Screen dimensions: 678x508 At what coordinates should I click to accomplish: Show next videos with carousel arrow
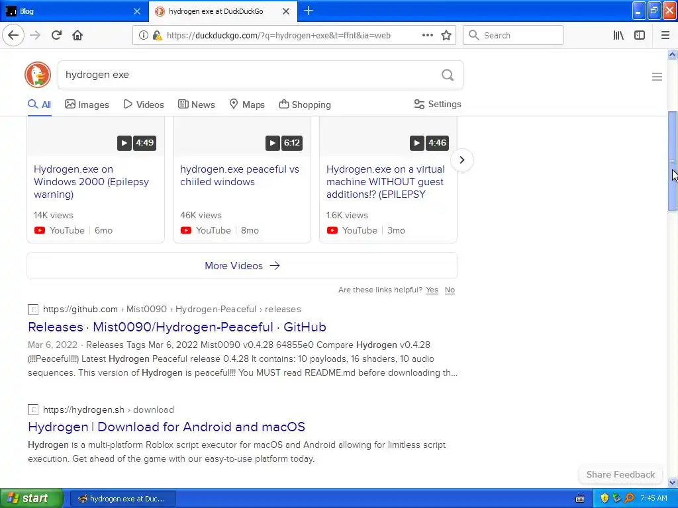click(461, 160)
